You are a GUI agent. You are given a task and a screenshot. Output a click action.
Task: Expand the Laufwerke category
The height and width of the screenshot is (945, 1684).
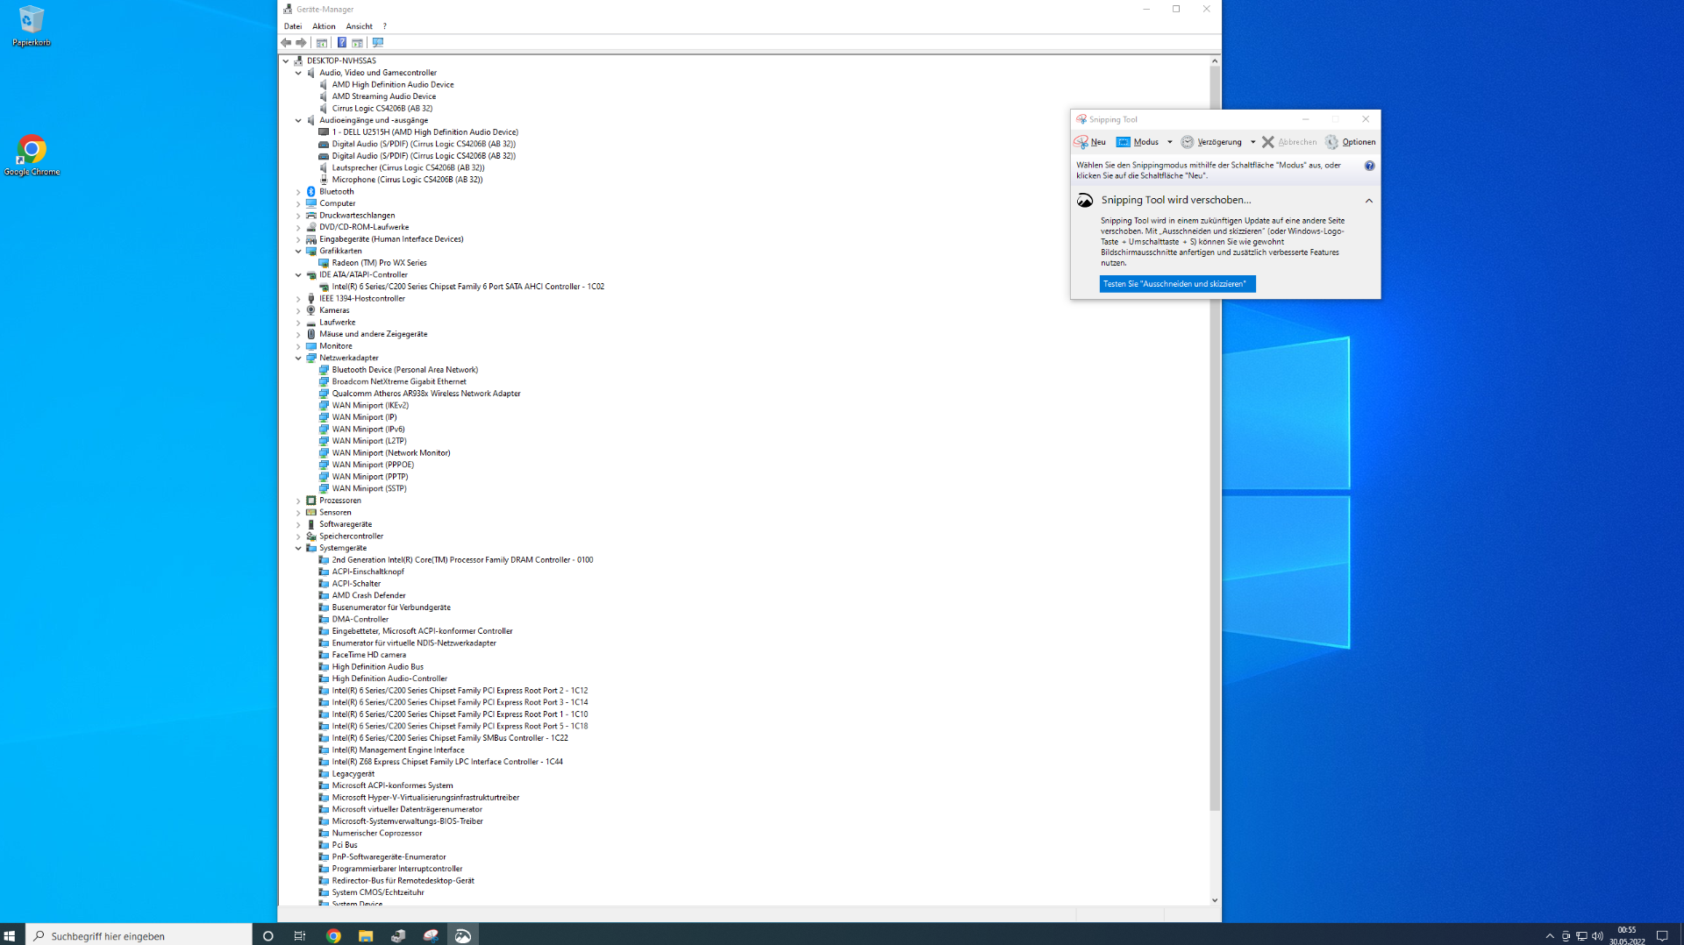click(x=298, y=323)
